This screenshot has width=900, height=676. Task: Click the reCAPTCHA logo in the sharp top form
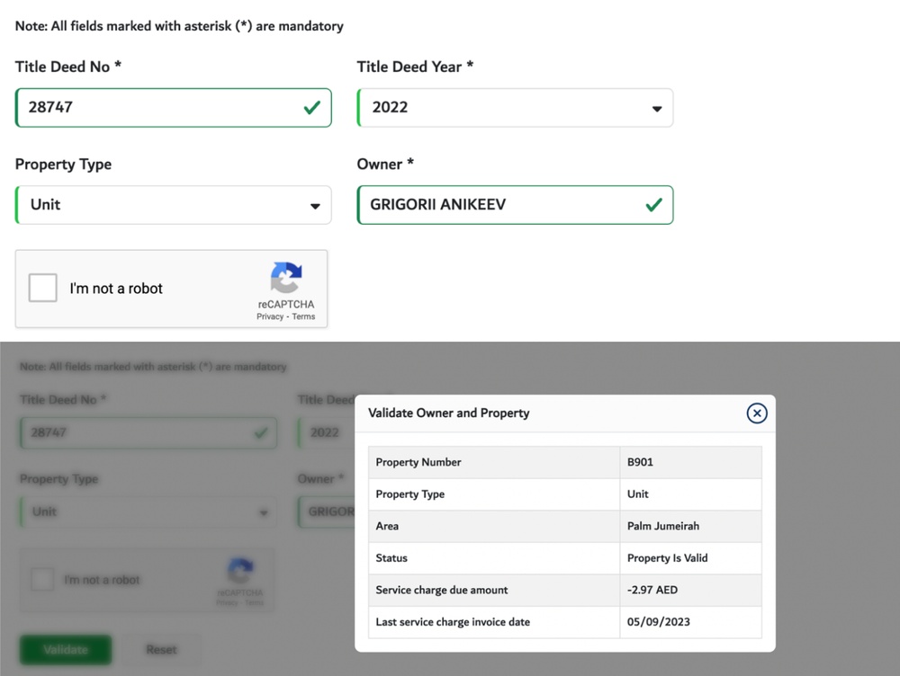(286, 278)
